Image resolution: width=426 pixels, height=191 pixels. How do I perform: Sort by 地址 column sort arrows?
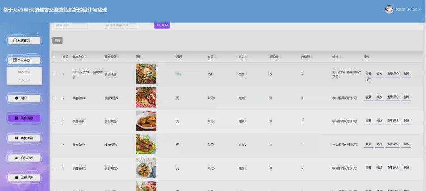point(341,57)
